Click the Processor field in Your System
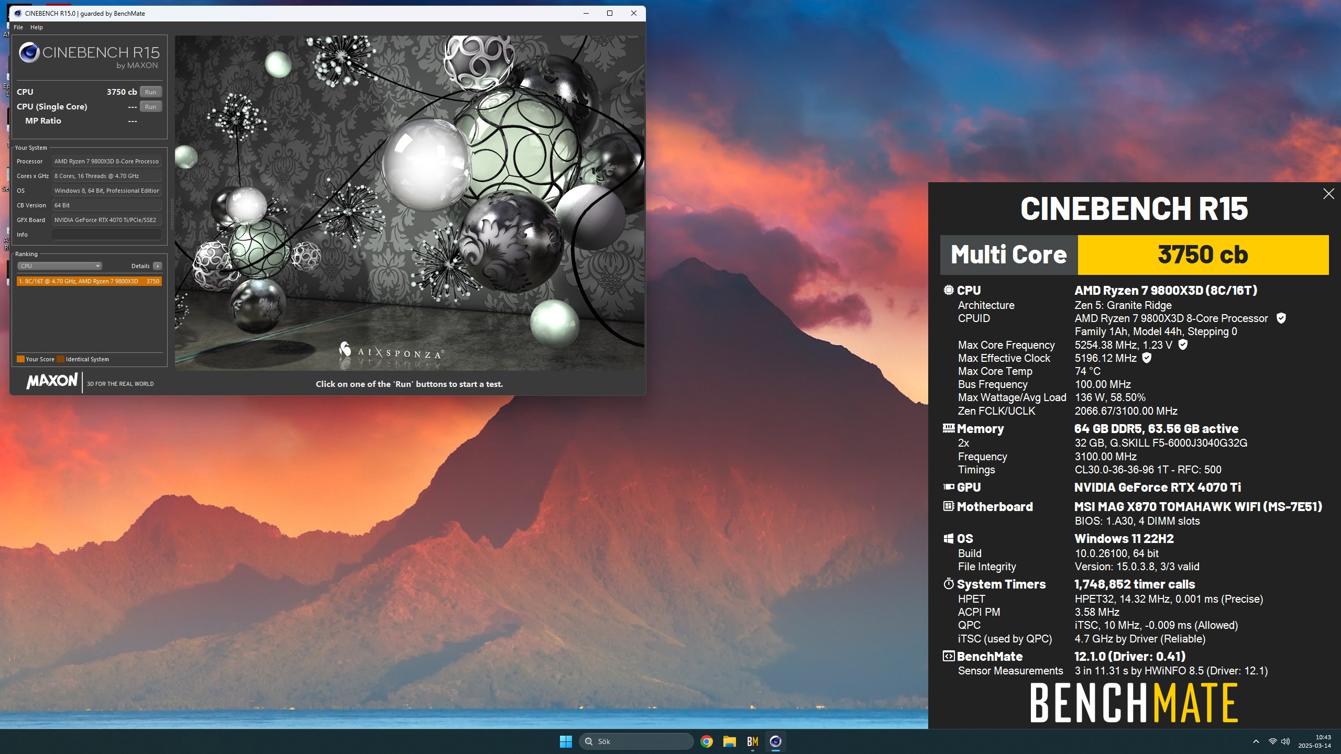Viewport: 1341px width, 754px height. [x=106, y=161]
